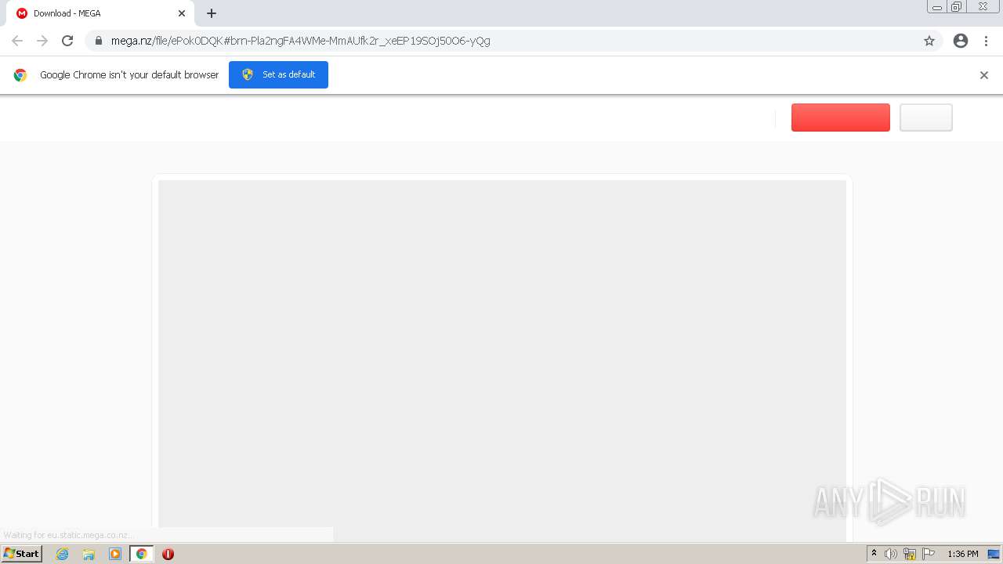Show hidden system tray icons
Screen dimensions: 1003x564
[x=874, y=554]
